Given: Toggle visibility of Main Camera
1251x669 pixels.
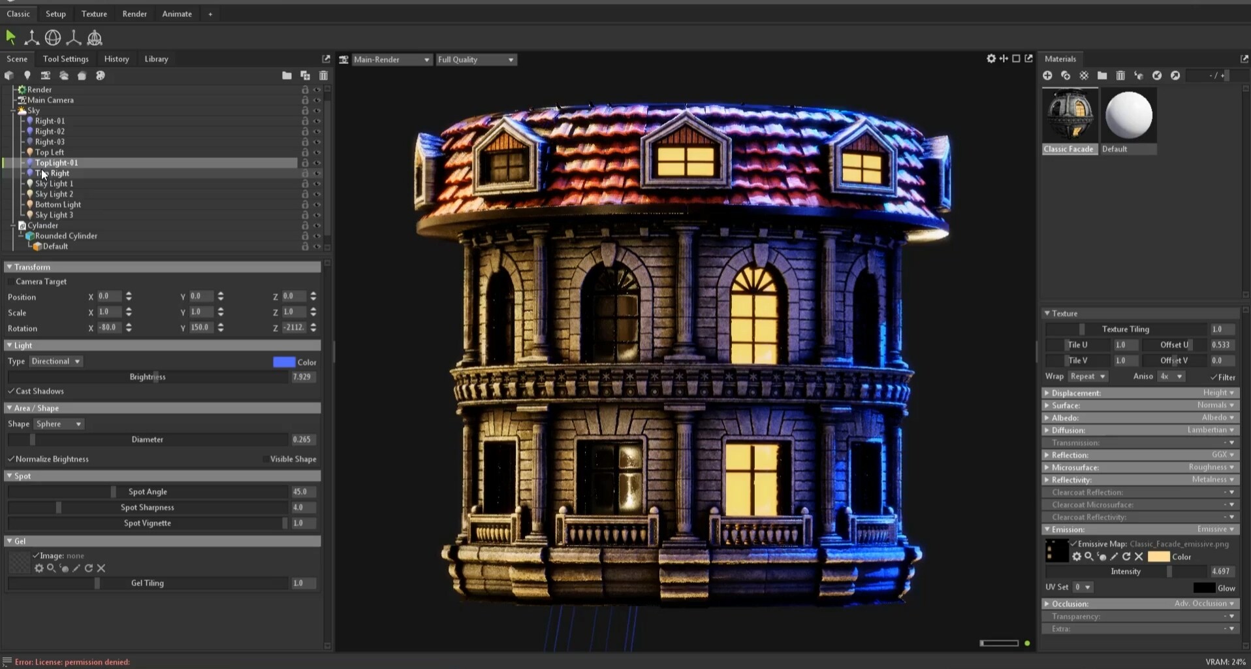Looking at the screenshot, I should pyautogui.click(x=317, y=100).
